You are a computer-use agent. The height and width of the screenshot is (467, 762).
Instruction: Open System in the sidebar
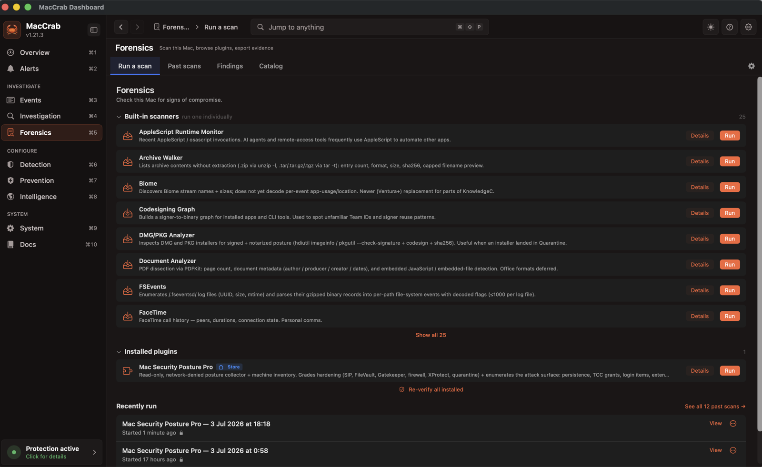coord(52,228)
